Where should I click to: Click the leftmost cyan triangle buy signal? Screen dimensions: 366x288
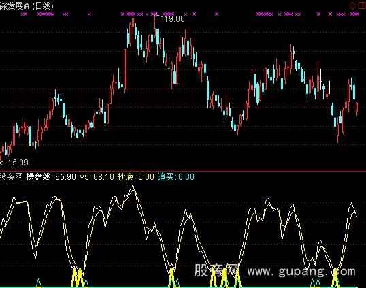pyautogui.click(x=39, y=283)
